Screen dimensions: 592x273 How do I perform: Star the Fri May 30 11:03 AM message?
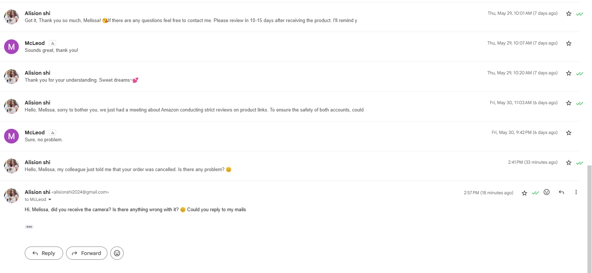click(569, 103)
